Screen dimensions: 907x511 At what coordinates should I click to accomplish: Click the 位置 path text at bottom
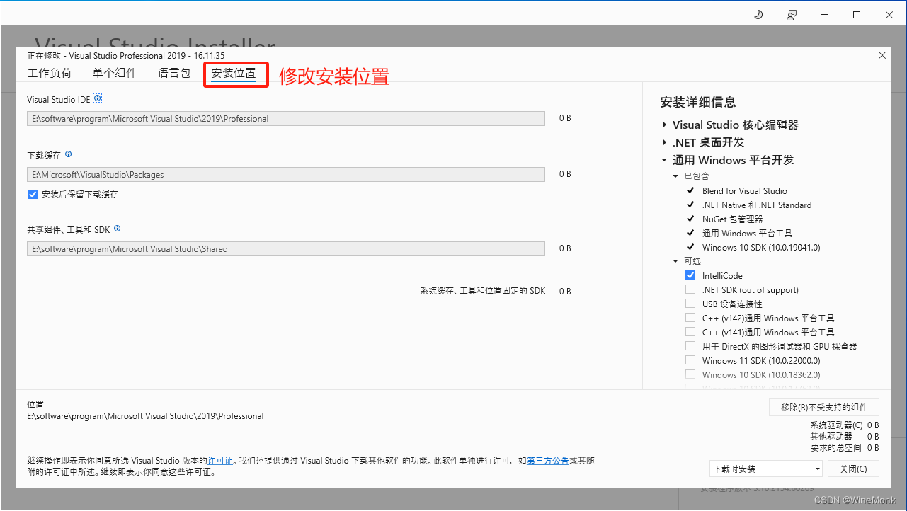(x=145, y=416)
